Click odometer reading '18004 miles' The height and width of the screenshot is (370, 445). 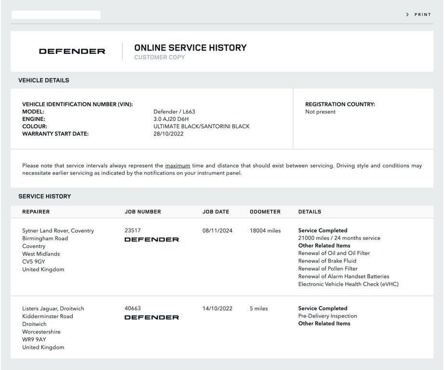tap(265, 231)
